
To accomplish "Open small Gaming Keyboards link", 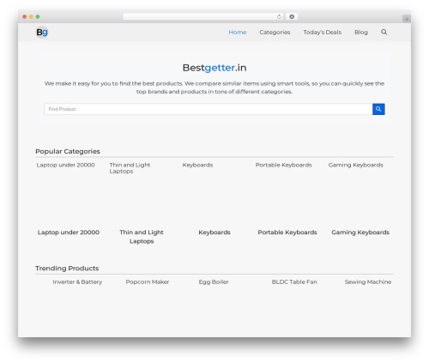I will (x=355, y=165).
